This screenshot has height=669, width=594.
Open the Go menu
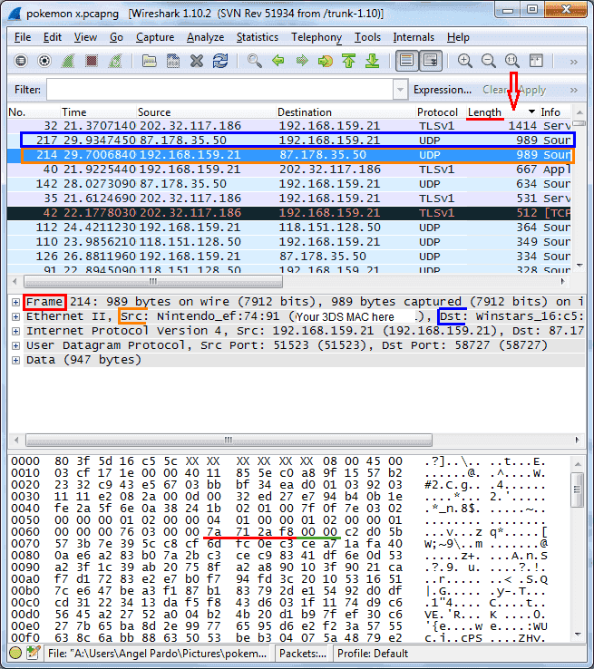tap(116, 37)
